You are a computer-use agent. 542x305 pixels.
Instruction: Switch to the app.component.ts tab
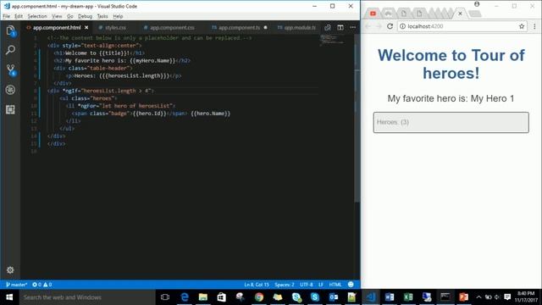239,28
